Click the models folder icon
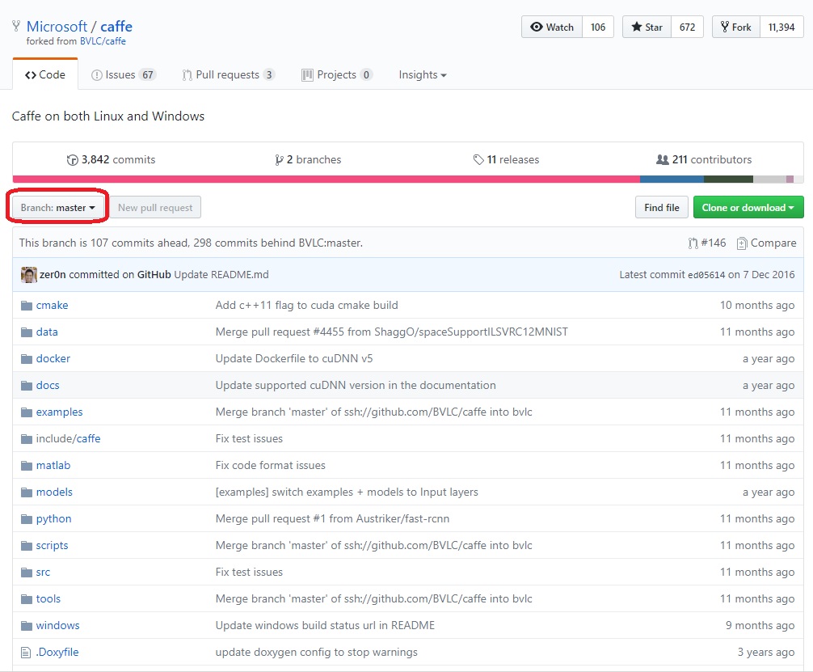The height and width of the screenshot is (672, 813). pyautogui.click(x=27, y=492)
